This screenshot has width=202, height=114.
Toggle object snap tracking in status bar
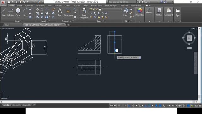146,105
